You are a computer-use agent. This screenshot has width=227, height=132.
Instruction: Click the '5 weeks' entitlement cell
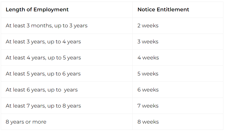point(148,74)
